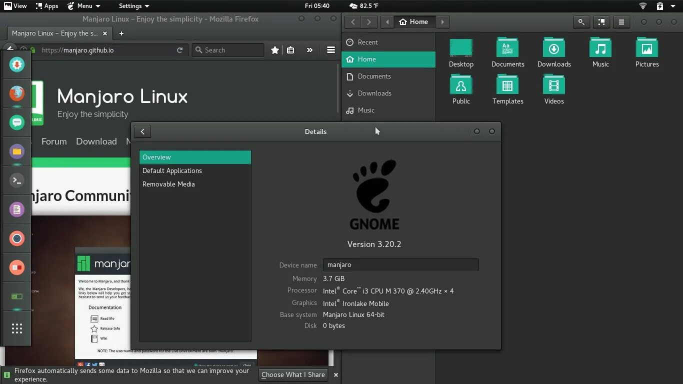Viewport: 683px width, 384px height.
Task: Click the Details window back button
Action: [142, 131]
